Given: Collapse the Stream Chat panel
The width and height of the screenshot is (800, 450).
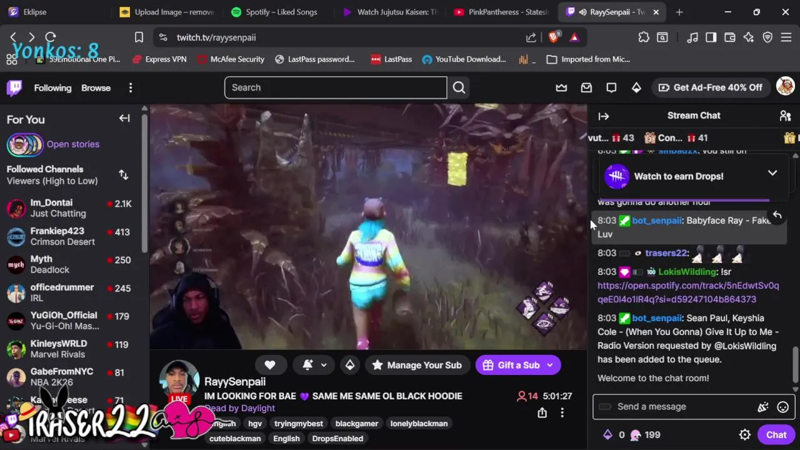Looking at the screenshot, I should 603,116.
